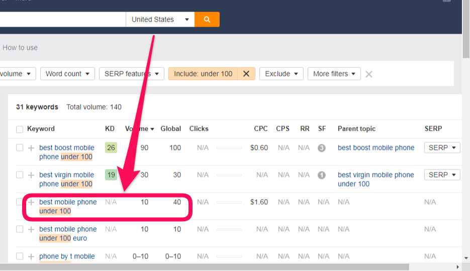
Task: Open 'best virgin mobile phone under 100' keyword link
Action: 66,179
